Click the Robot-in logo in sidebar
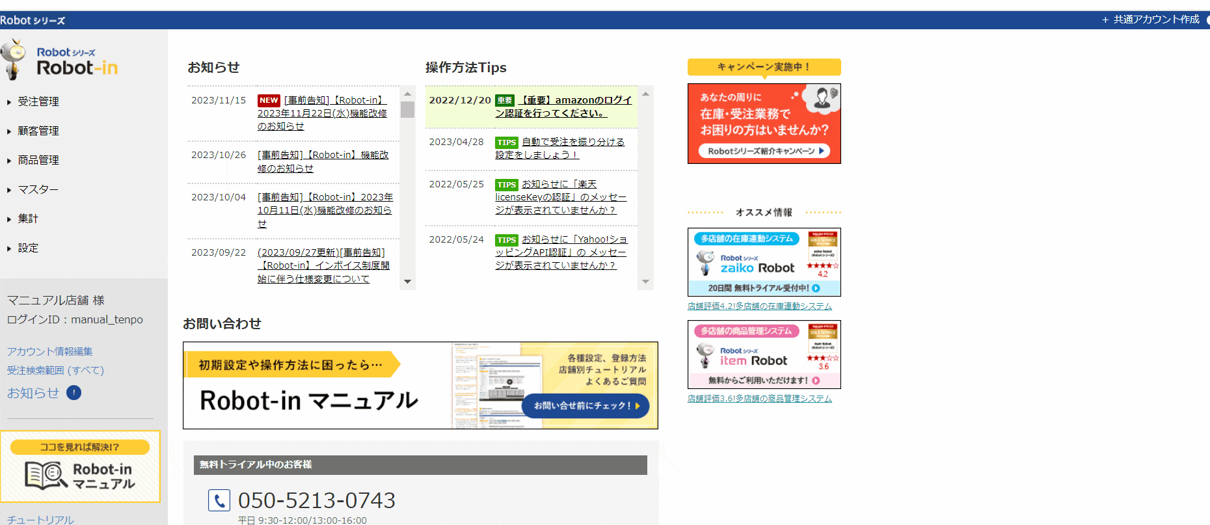The height and width of the screenshot is (525, 1210). [x=60, y=60]
